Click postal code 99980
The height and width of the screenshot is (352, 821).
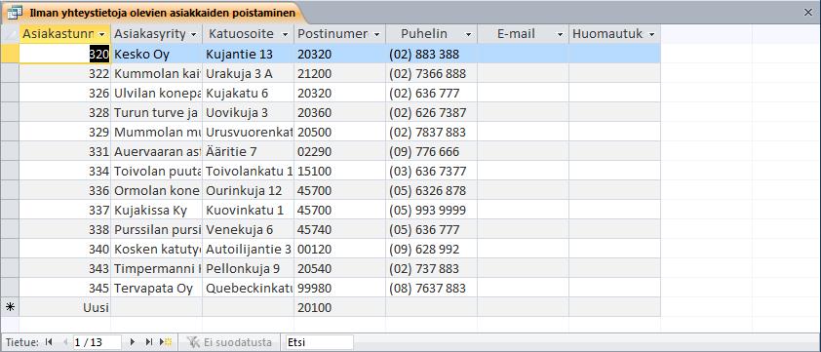pos(340,288)
